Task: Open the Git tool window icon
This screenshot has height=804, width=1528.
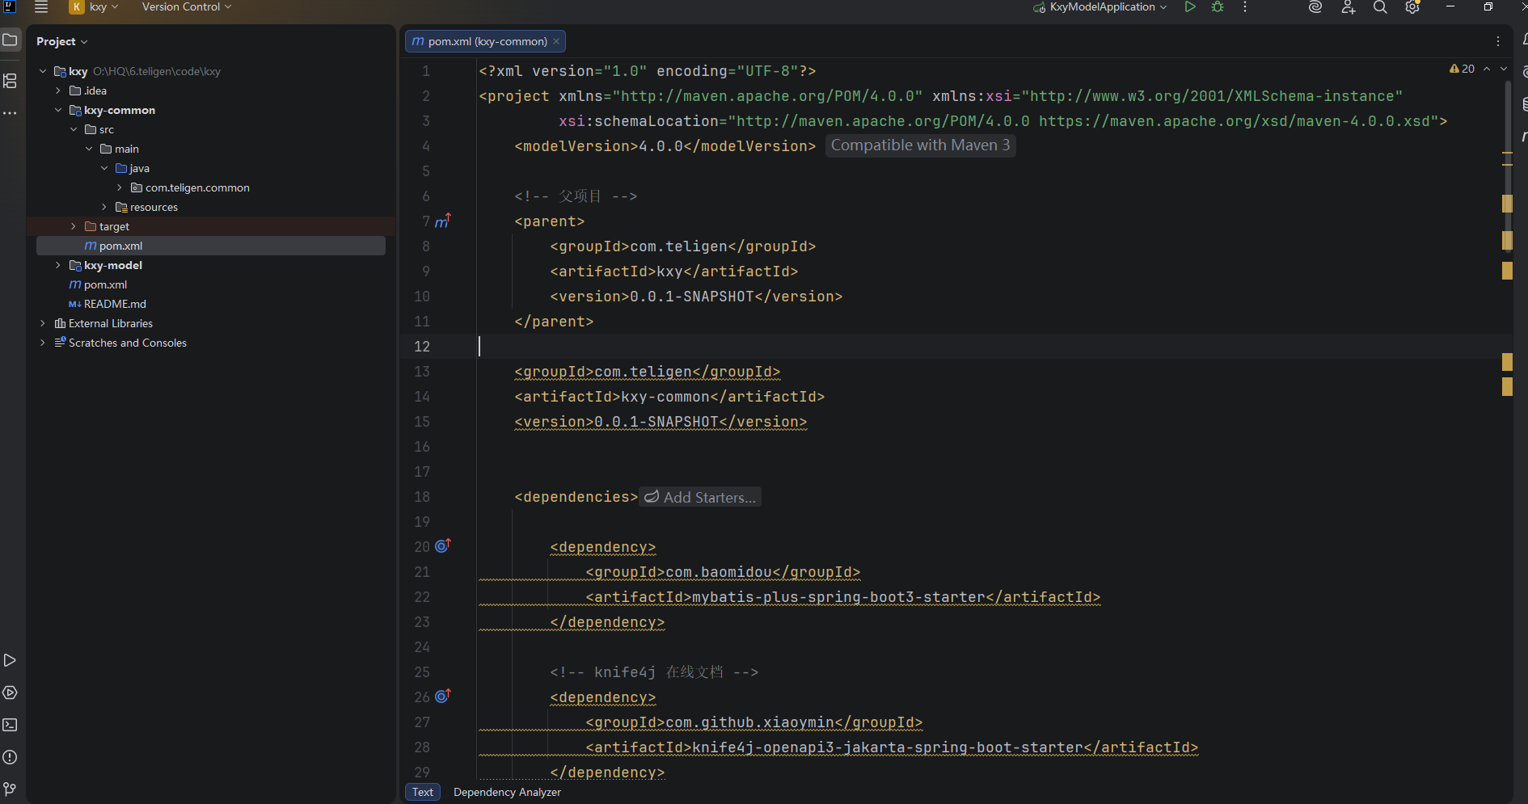Action: point(10,789)
